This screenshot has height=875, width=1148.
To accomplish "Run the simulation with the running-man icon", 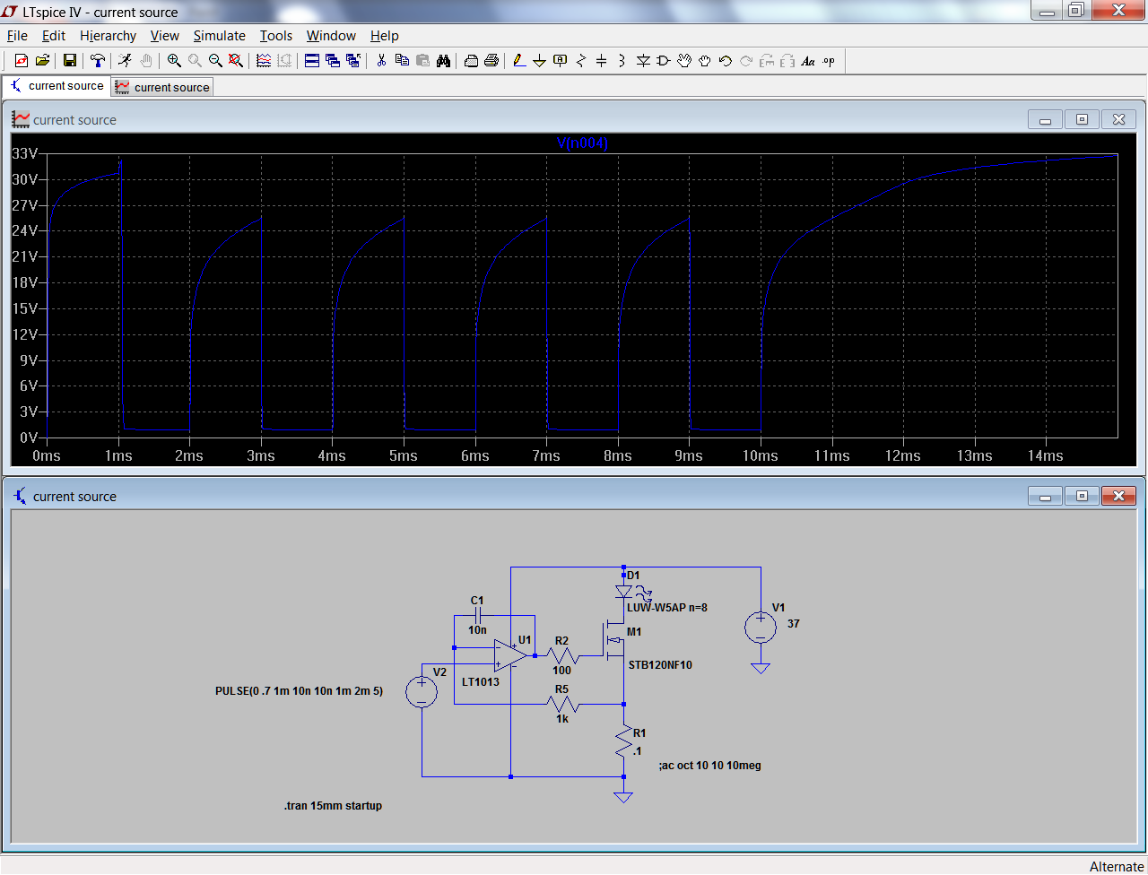I will 125,61.
